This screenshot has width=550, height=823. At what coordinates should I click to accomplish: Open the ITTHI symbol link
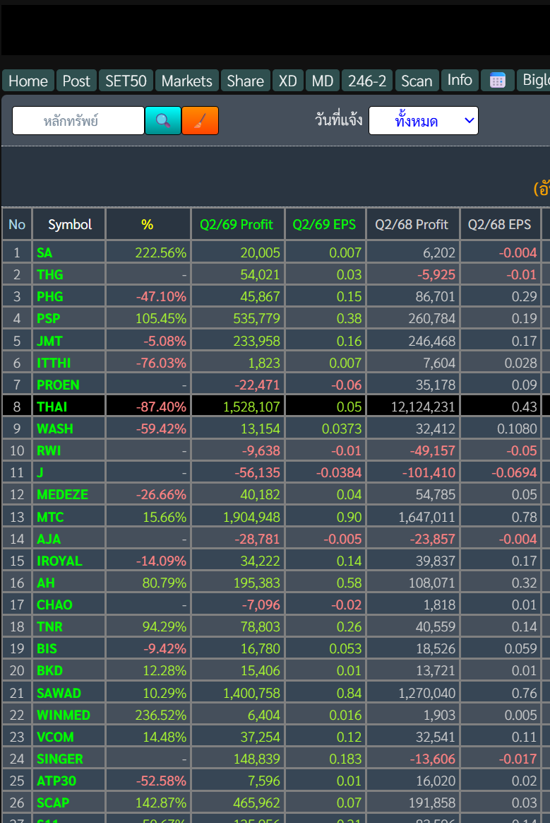[54, 363]
